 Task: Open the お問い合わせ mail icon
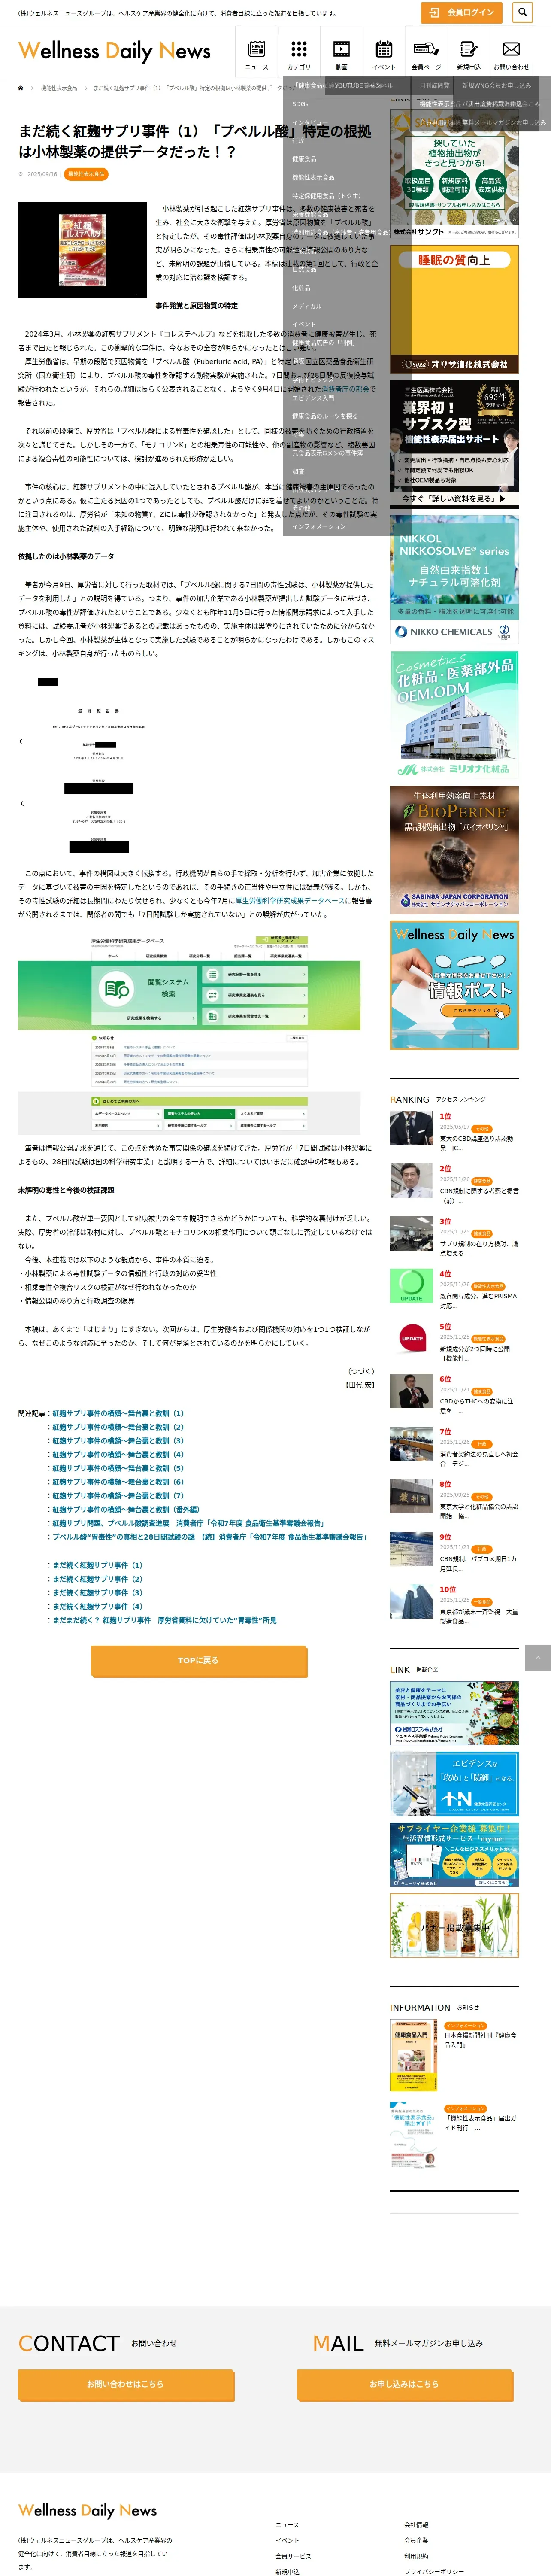coord(511,54)
